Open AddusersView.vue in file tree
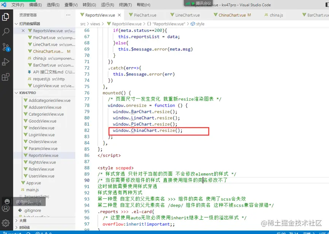The height and width of the screenshot is (234, 329). (44, 107)
